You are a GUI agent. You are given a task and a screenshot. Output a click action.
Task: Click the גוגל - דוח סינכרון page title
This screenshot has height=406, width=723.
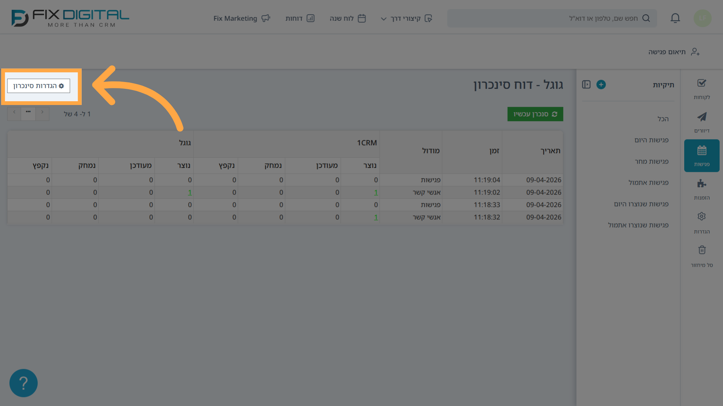pos(518,85)
